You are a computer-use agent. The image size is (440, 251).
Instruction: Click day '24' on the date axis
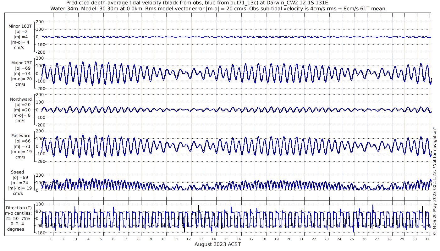click(339, 239)
